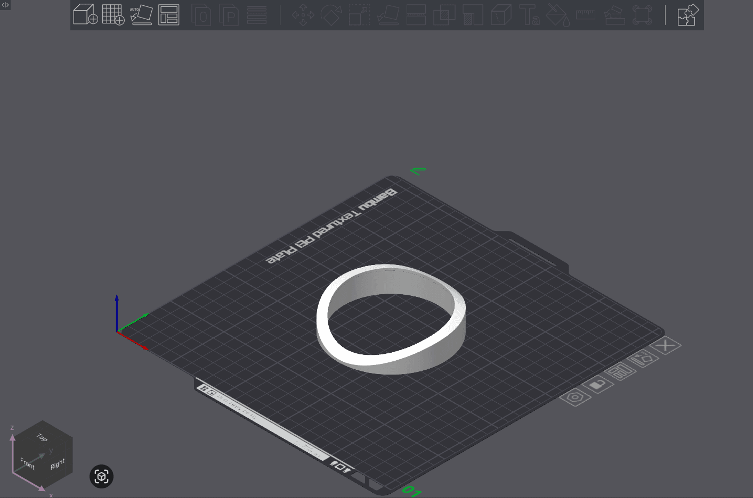This screenshot has width=753, height=498.
Task: Open the Cut tool
Action: pos(416,15)
